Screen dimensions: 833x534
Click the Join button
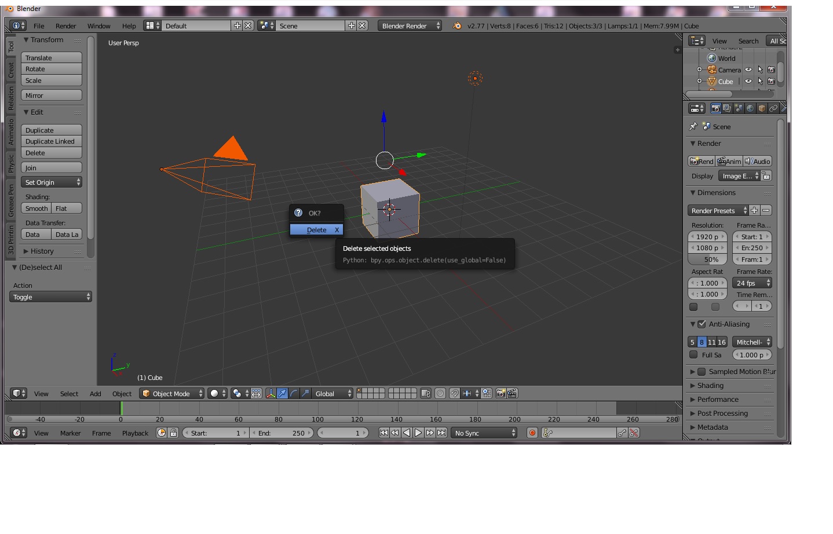(x=52, y=168)
